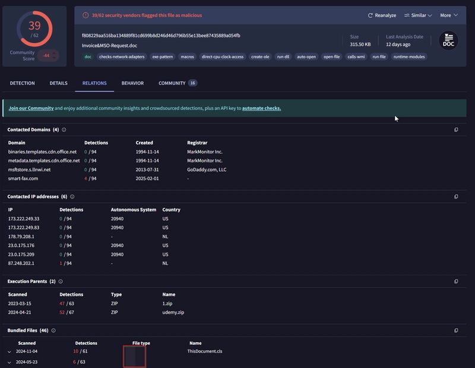Image resolution: width=475 pixels, height=368 pixels.
Task: Click the calls-wmi tag
Action: [x=356, y=56]
